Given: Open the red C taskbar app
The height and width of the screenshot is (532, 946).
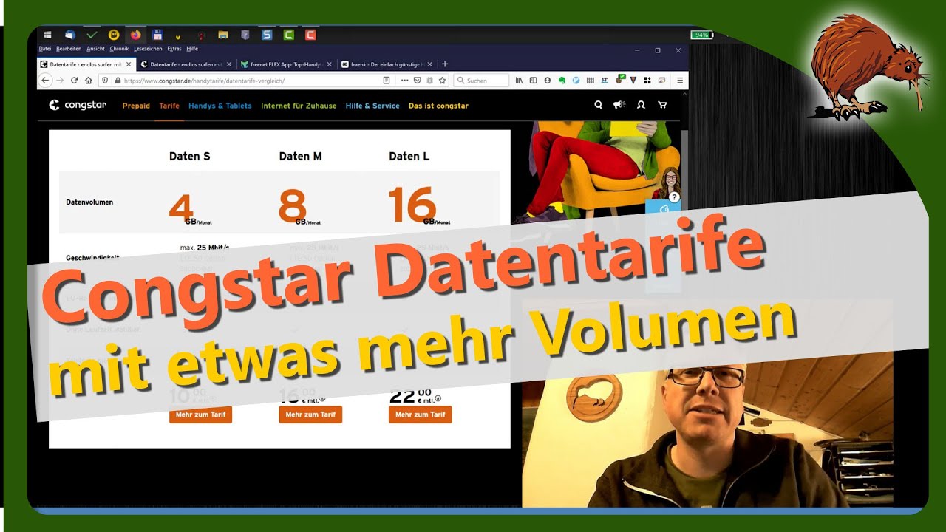Looking at the screenshot, I should coord(311,35).
